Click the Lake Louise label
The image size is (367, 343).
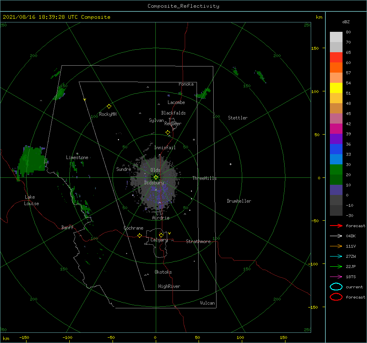point(31,200)
